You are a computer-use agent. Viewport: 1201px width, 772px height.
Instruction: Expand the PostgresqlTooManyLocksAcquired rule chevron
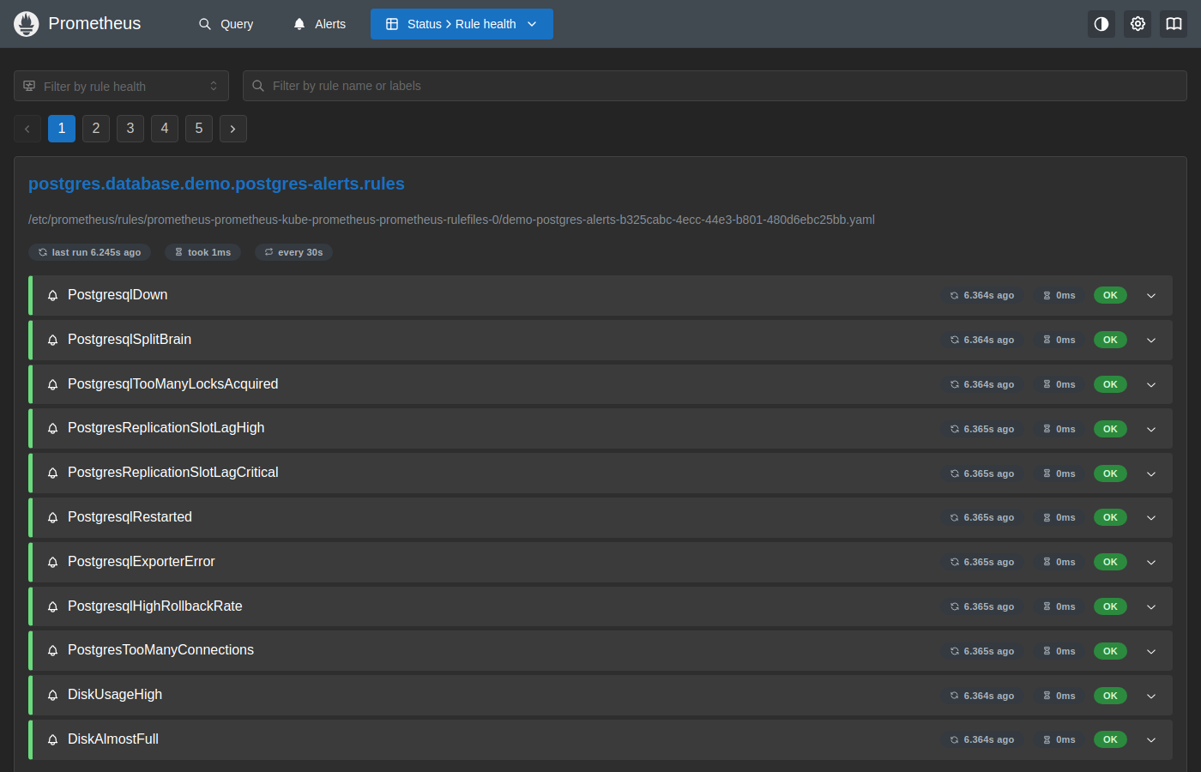1151,385
